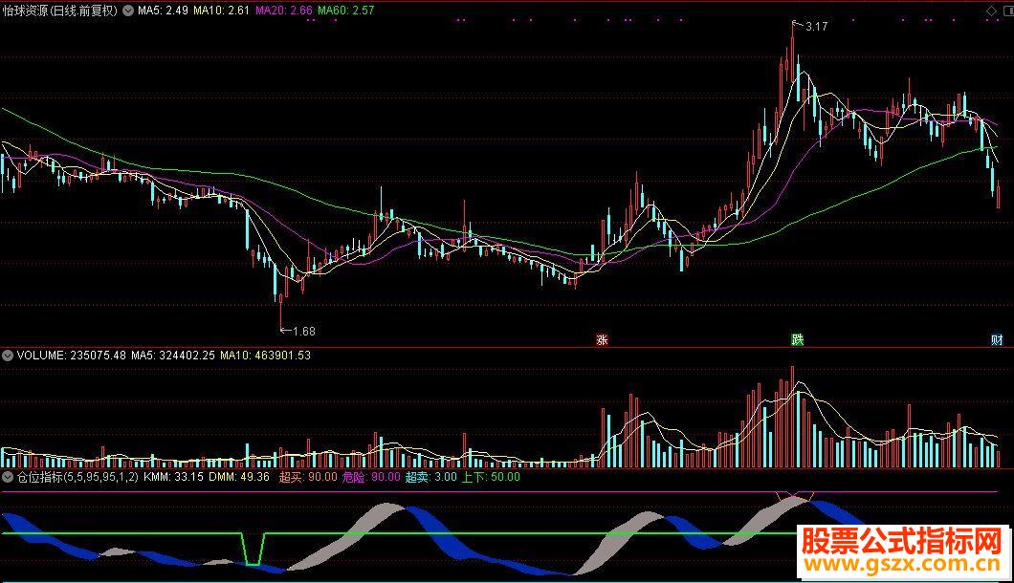Expand the 仓位指标 indicator arrow
The height and width of the screenshot is (583, 1014).
(8, 478)
